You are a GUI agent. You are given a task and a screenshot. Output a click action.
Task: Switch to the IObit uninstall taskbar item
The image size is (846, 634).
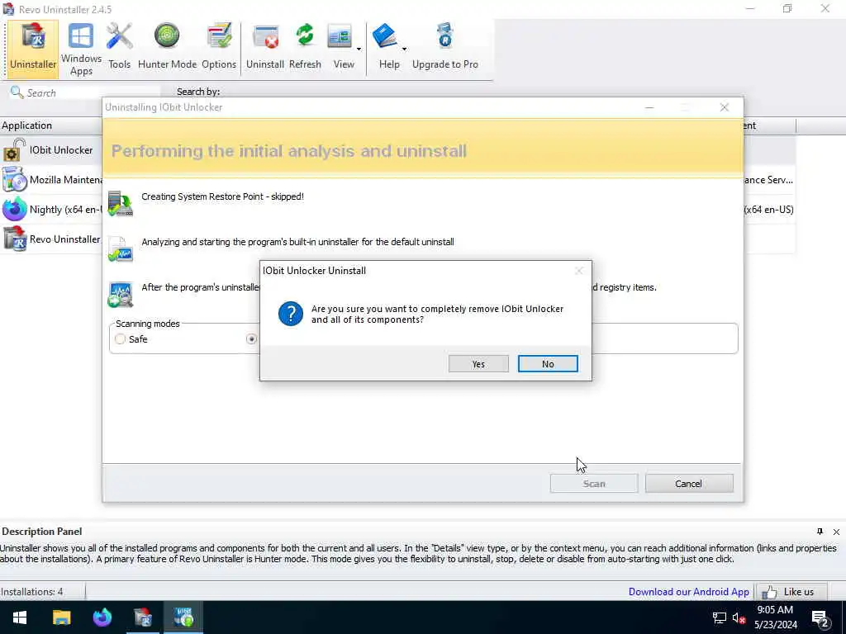click(x=183, y=617)
